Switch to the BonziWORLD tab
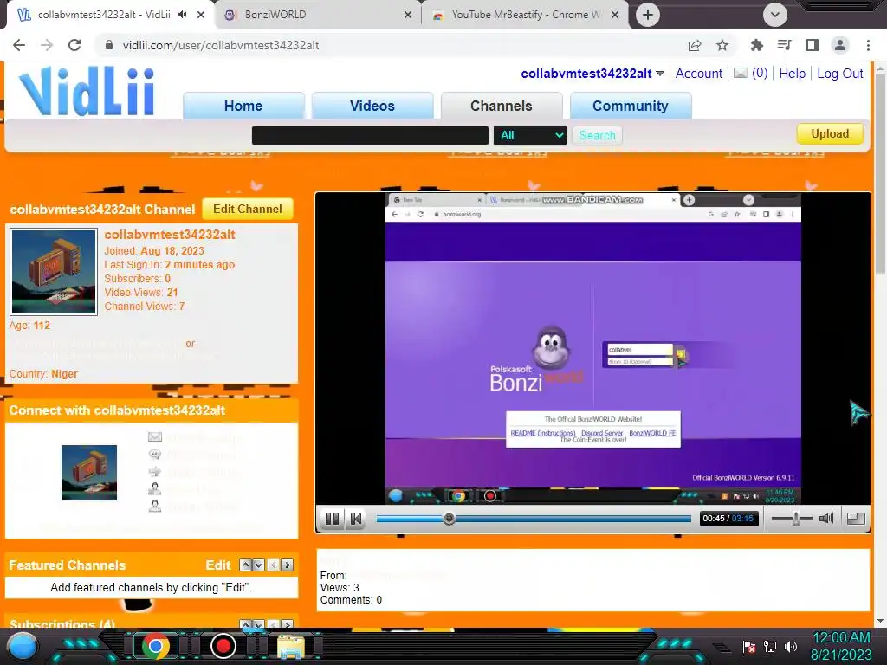This screenshot has width=887, height=665. [318, 15]
